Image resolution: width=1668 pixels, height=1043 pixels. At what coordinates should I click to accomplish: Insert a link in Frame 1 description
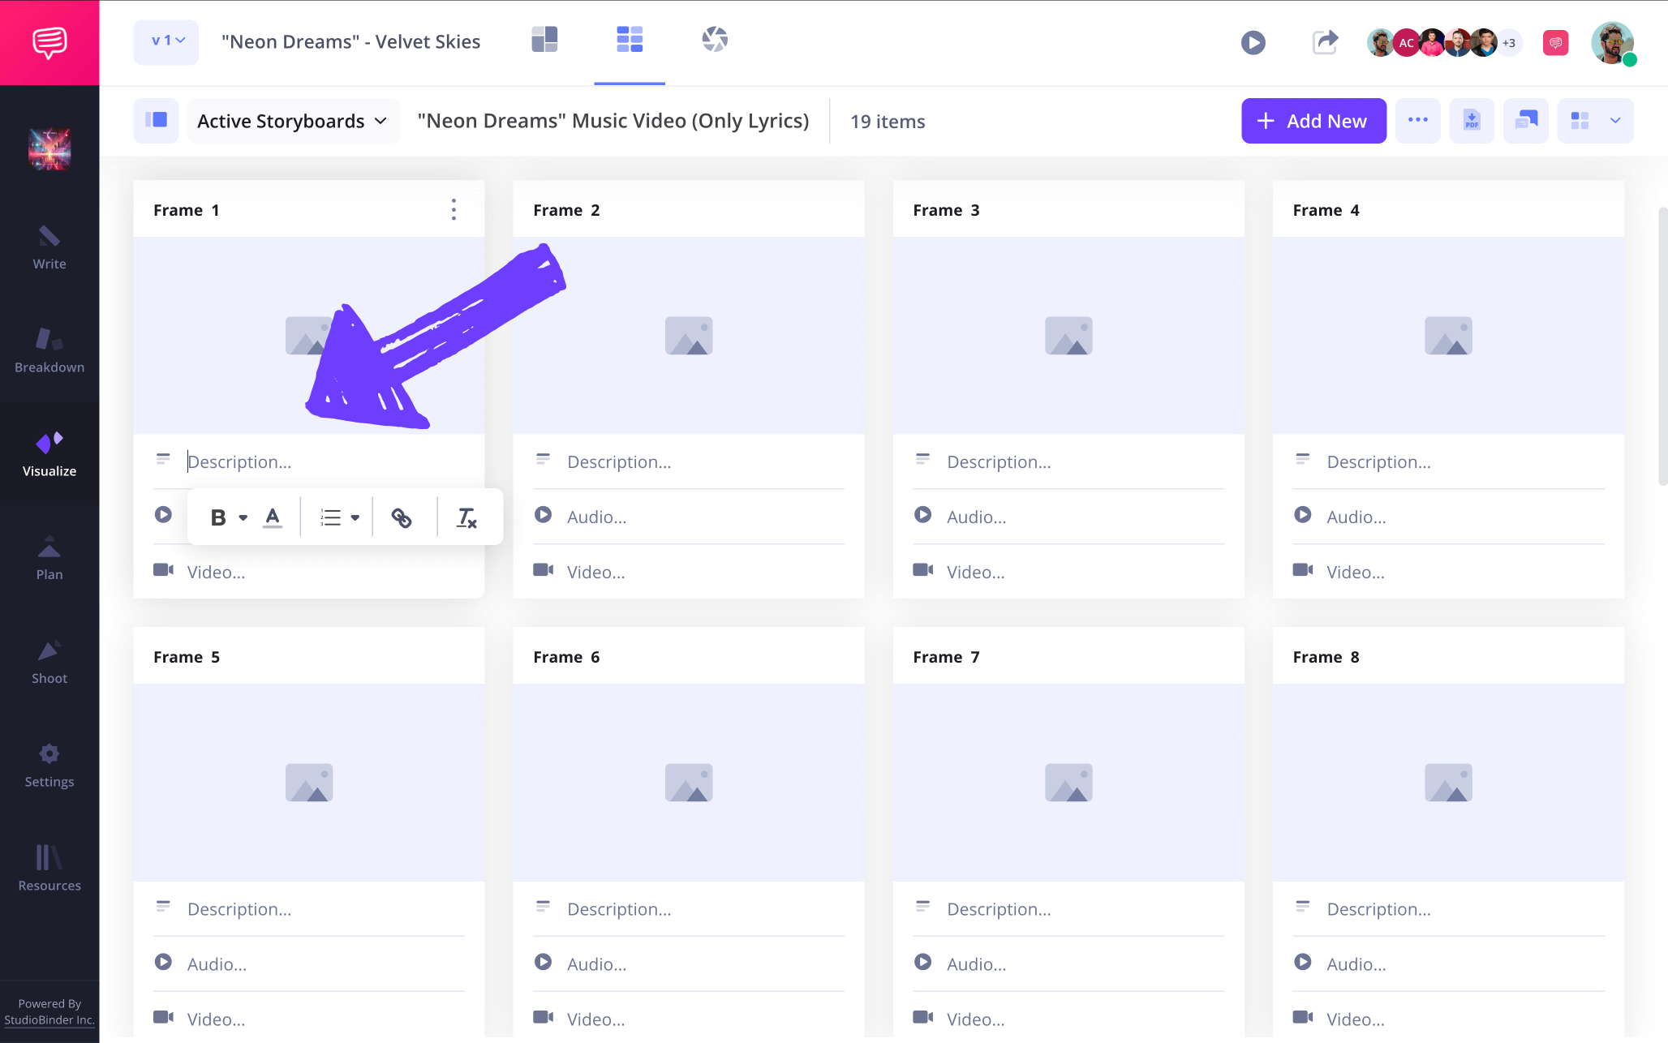tap(402, 517)
